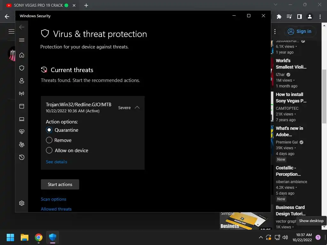This screenshot has width=327, height=245.
Task: Open See details link
Action: [x=56, y=162]
